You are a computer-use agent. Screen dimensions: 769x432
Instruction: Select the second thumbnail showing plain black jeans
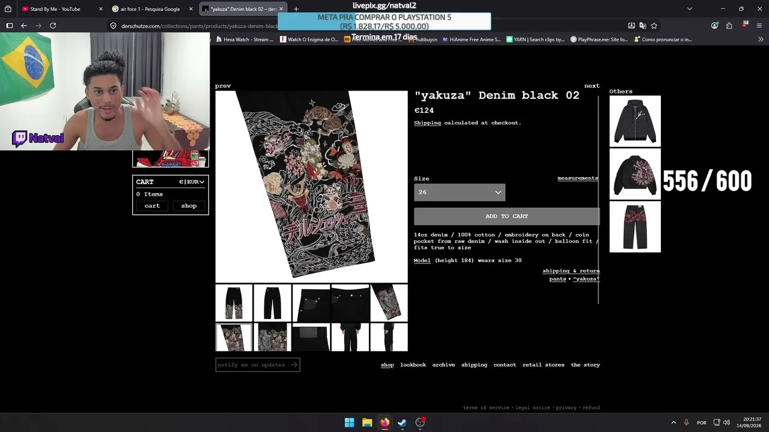click(273, 302)
